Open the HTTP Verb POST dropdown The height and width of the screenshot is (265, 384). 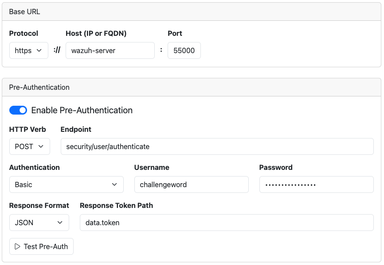coord(30,146)
